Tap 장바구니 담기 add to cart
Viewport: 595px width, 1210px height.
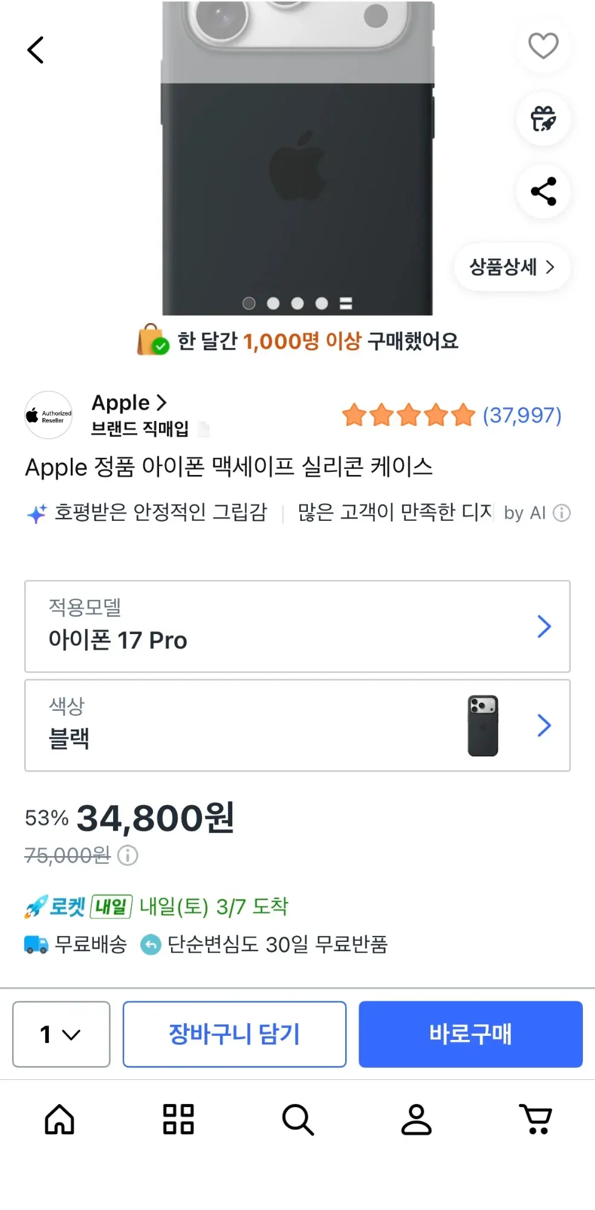pos(234,1034)
